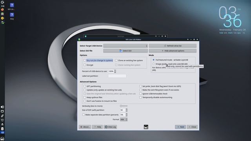Image resolution: width=251 pixels, height=141 pixels.
Task: Click the package installer panel launcher
Action: (2, 23)
